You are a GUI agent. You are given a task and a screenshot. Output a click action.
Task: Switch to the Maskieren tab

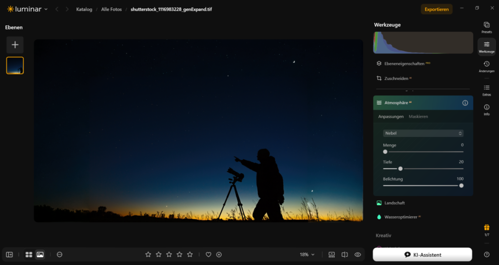(x=418, y=116)
